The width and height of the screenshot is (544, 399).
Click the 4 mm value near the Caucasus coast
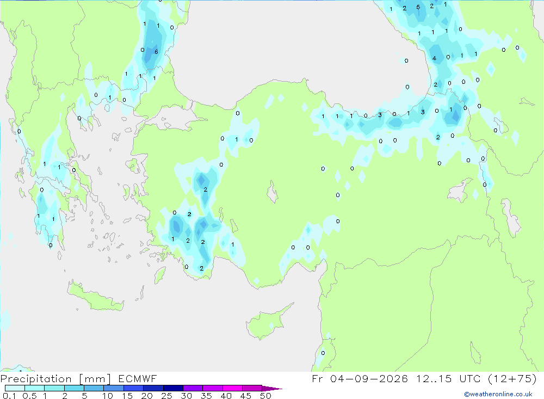[434, 58]
